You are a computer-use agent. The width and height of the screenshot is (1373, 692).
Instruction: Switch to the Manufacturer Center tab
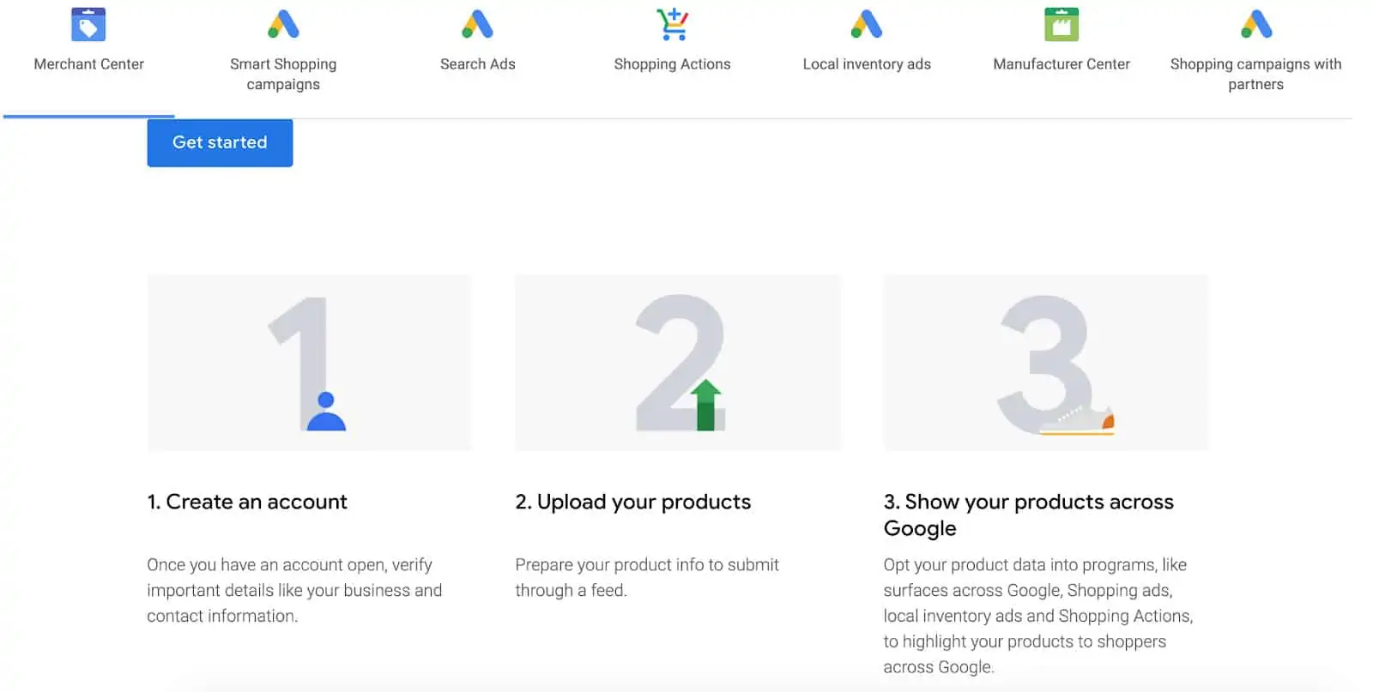[x=1062, y=63]
